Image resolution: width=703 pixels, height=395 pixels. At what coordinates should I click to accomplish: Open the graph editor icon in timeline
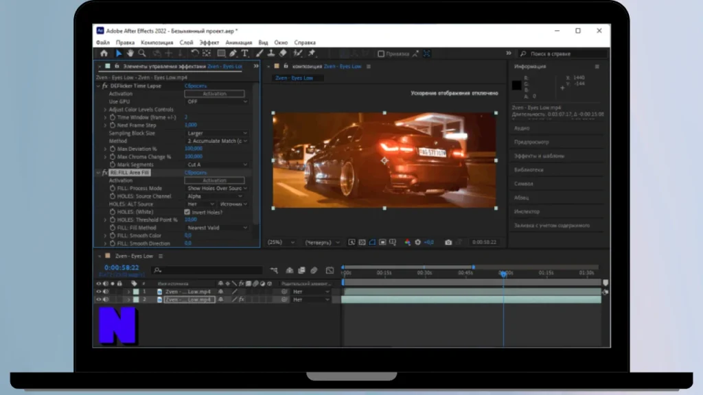click(x=330, y=270)
